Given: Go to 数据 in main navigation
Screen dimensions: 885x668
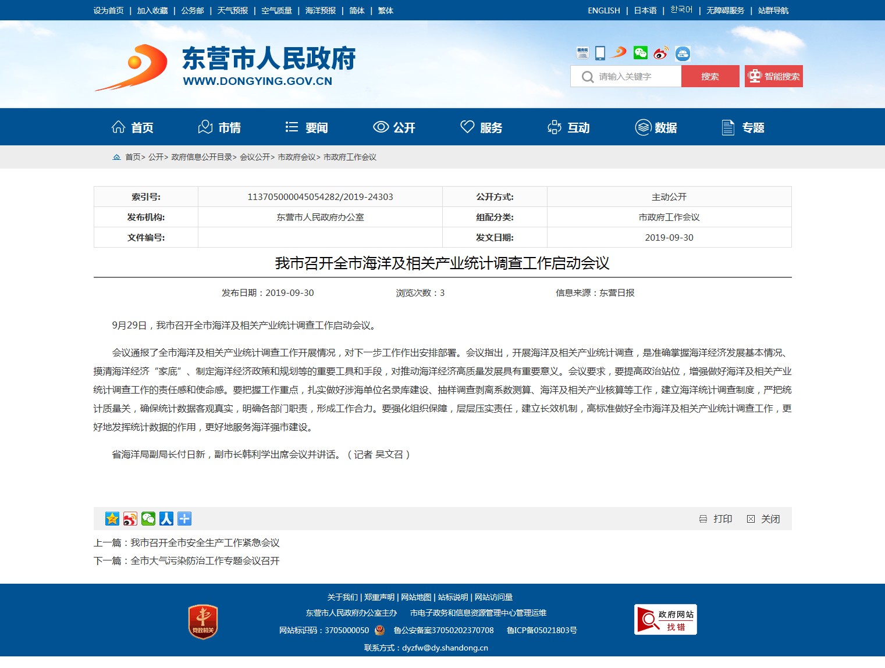Looking at the screenshot, I should 656,127.
